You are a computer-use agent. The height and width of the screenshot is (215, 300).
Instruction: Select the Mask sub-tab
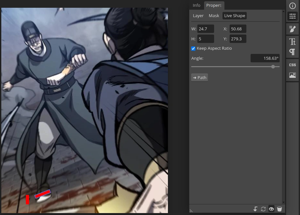tap(214, 16)
